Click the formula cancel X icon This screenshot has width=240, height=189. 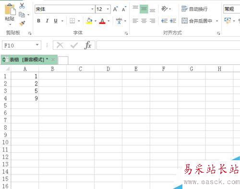click(x=60, y=45)
